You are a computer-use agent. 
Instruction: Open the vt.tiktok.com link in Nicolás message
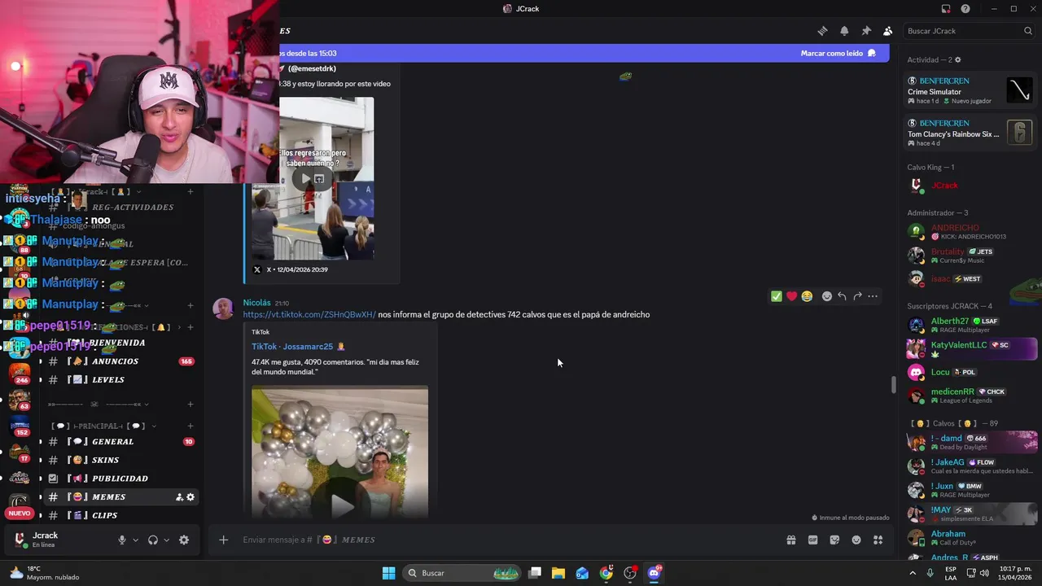point(309,315)
